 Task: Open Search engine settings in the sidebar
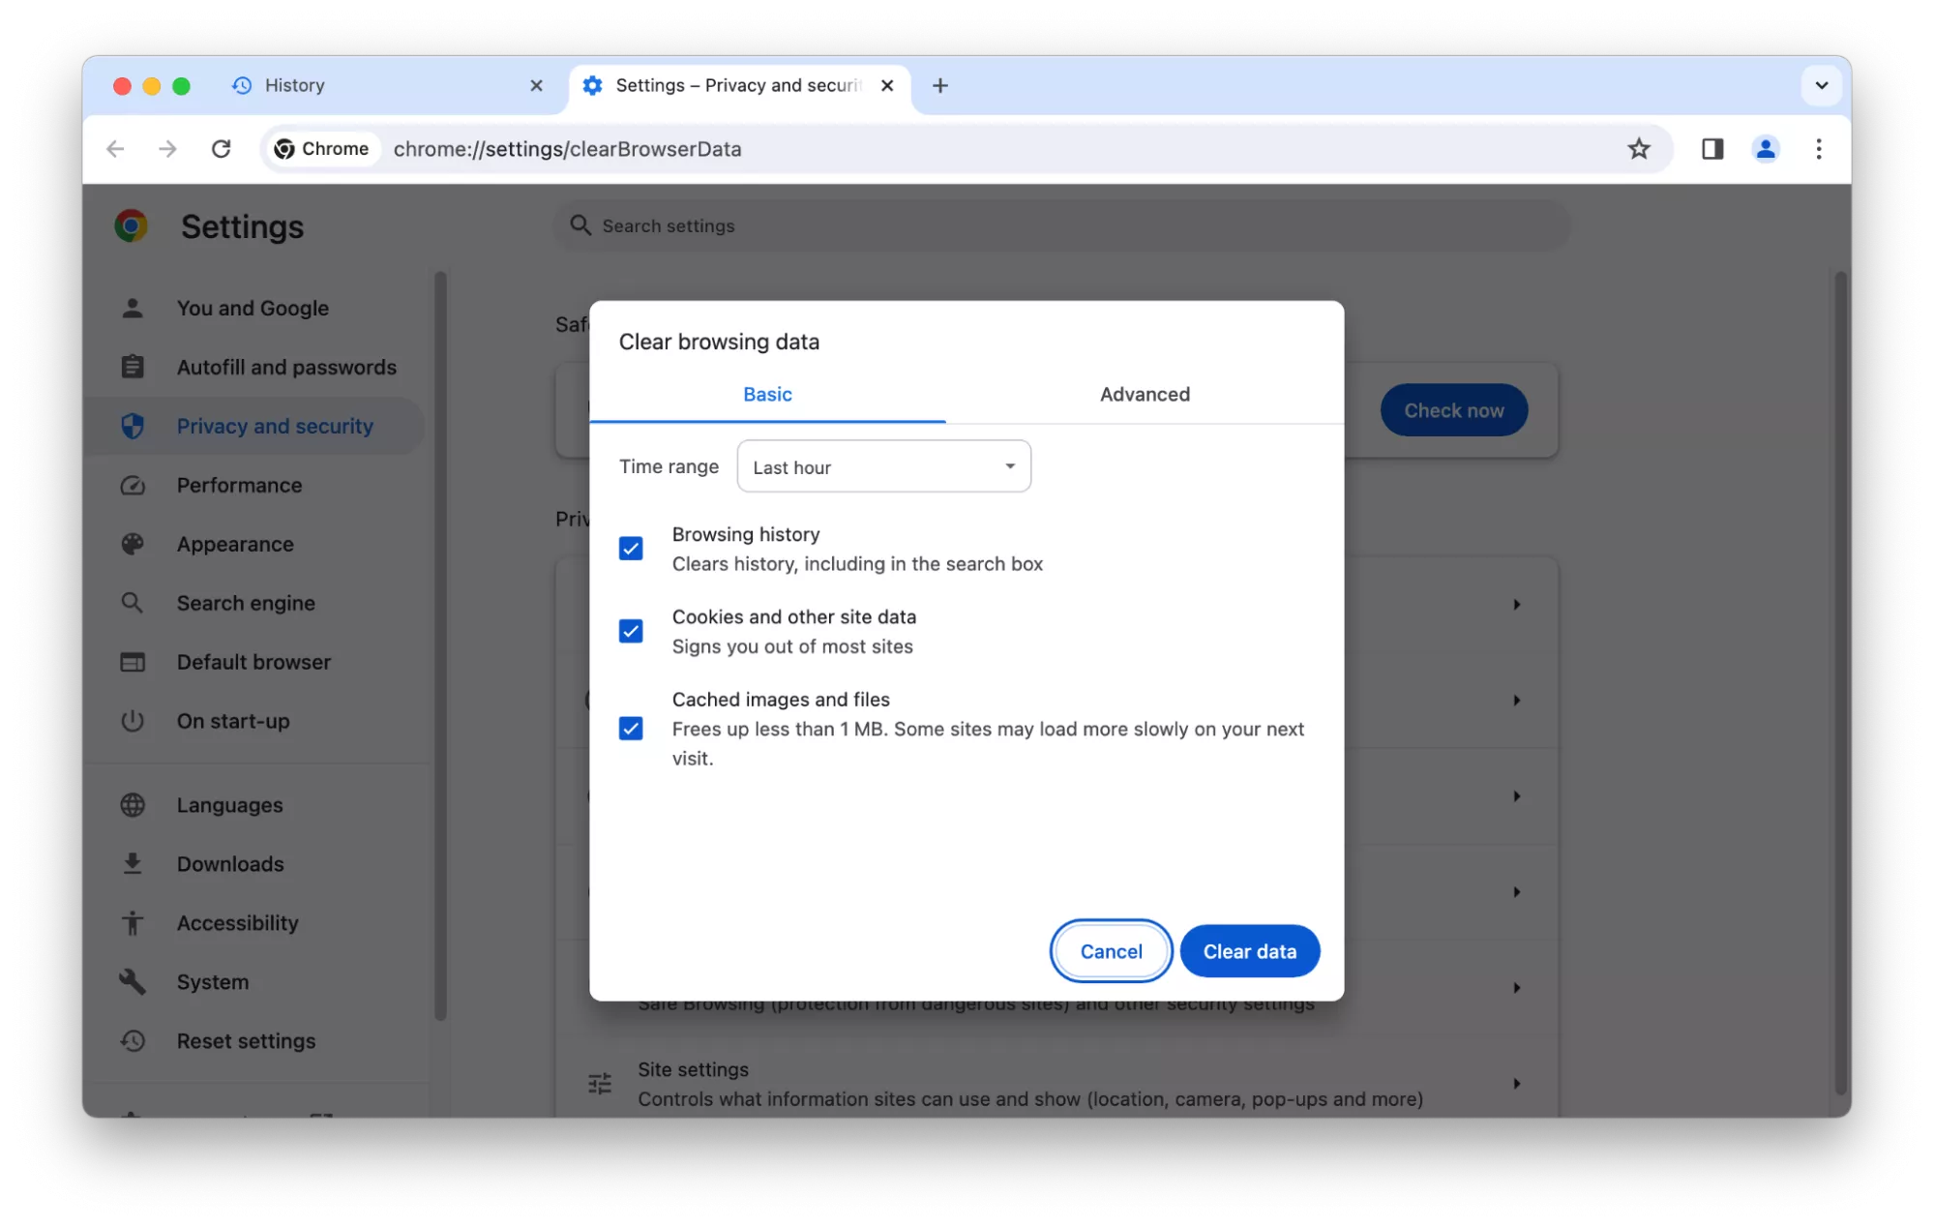pyautogui.click(x=254, y=603)
